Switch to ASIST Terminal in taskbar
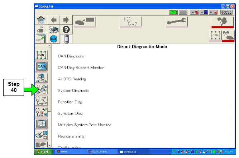 pos(101,152)
